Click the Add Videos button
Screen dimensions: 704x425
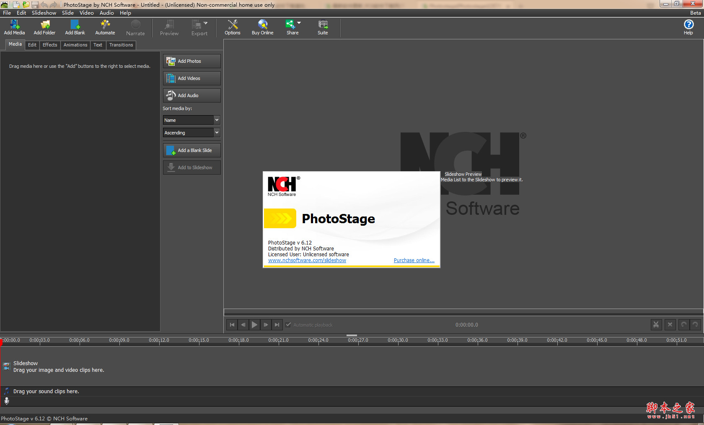(192, 78)
